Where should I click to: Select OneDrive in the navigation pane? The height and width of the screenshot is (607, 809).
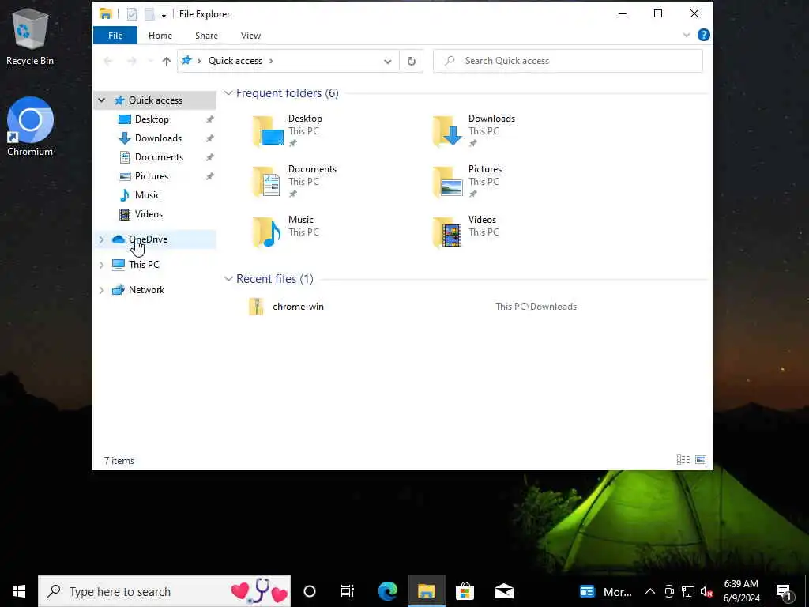tap(148, 239)
